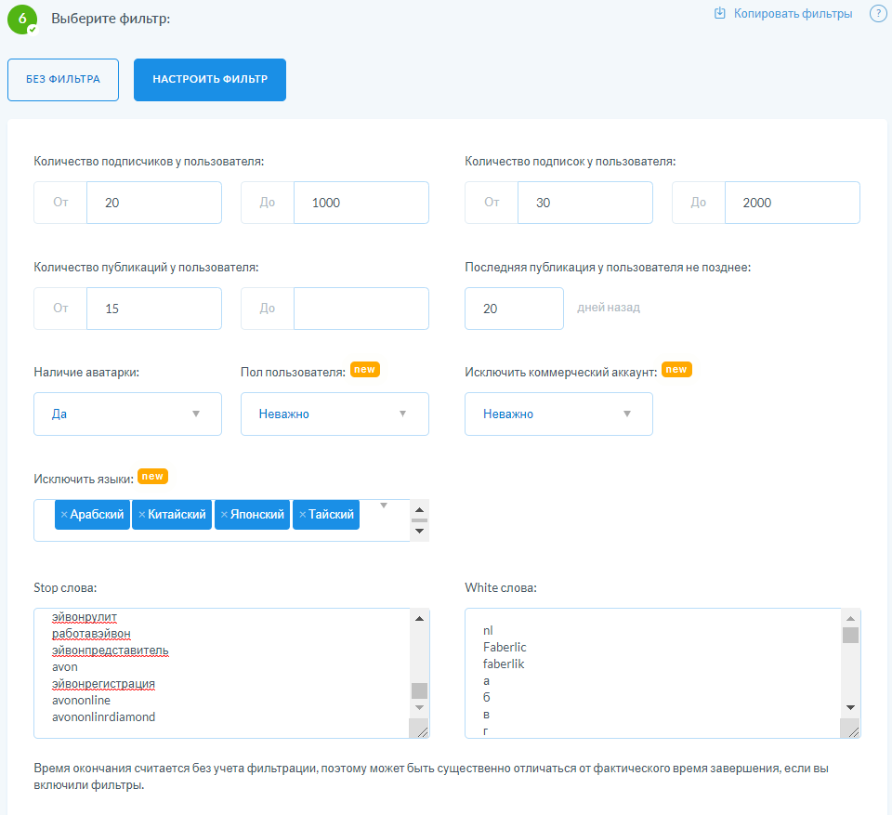Click the help question mark icon
The width and height of the screenshot is (892, 815).
coord(877,14)
